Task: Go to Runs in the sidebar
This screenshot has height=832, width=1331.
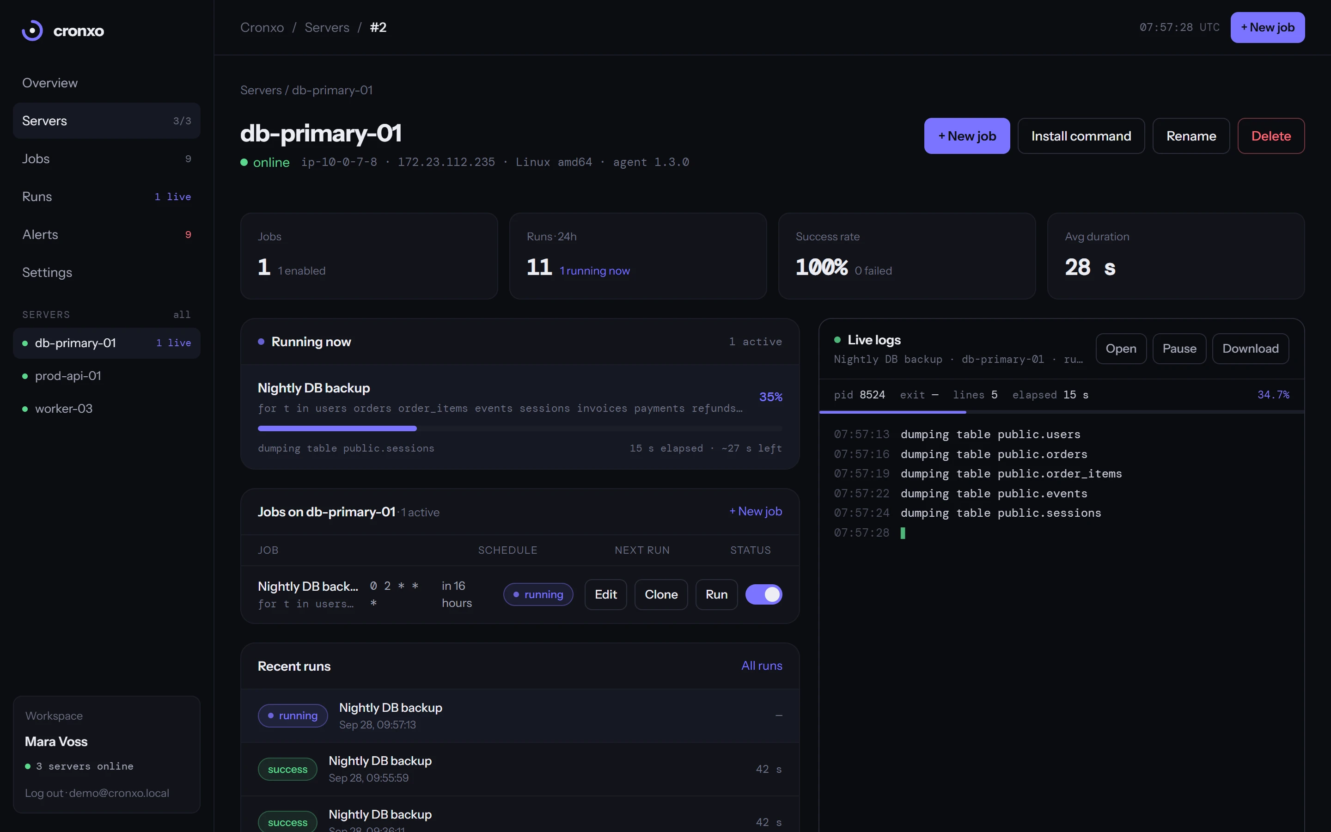Action: coord(106,196)
